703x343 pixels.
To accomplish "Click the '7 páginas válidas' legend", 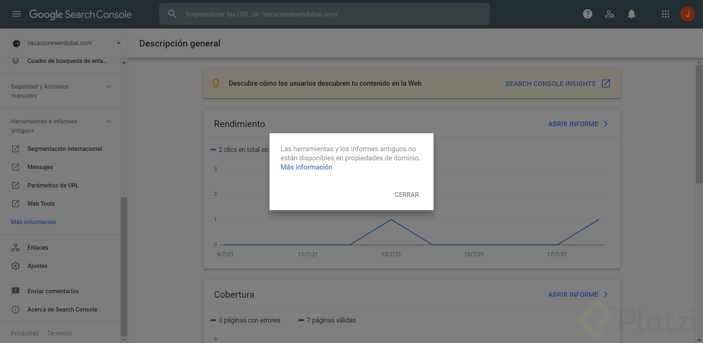I will point(327,320).
